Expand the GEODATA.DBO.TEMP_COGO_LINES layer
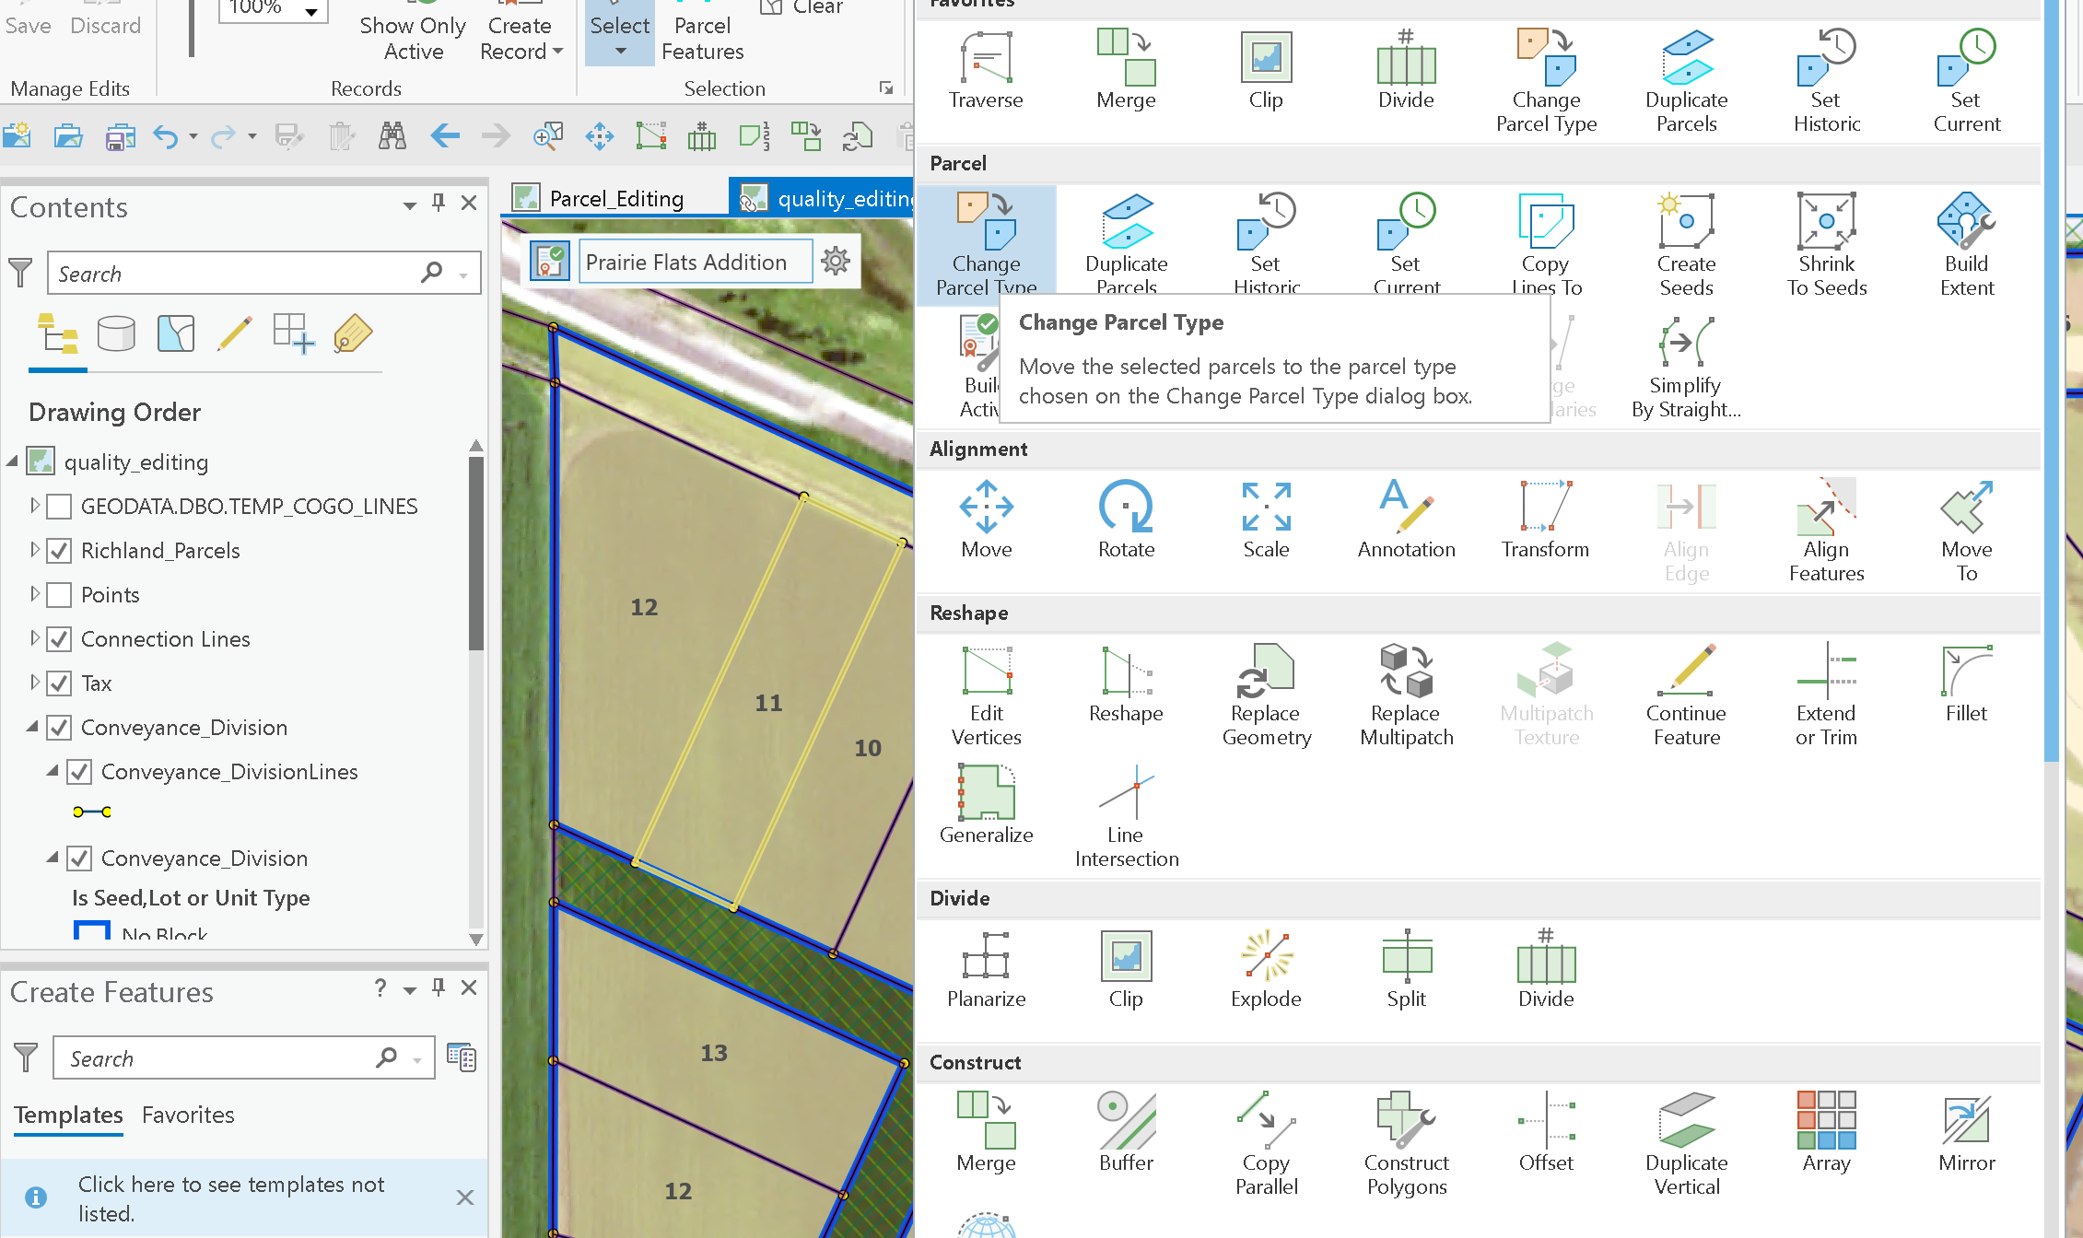 [x=34, y=506]
